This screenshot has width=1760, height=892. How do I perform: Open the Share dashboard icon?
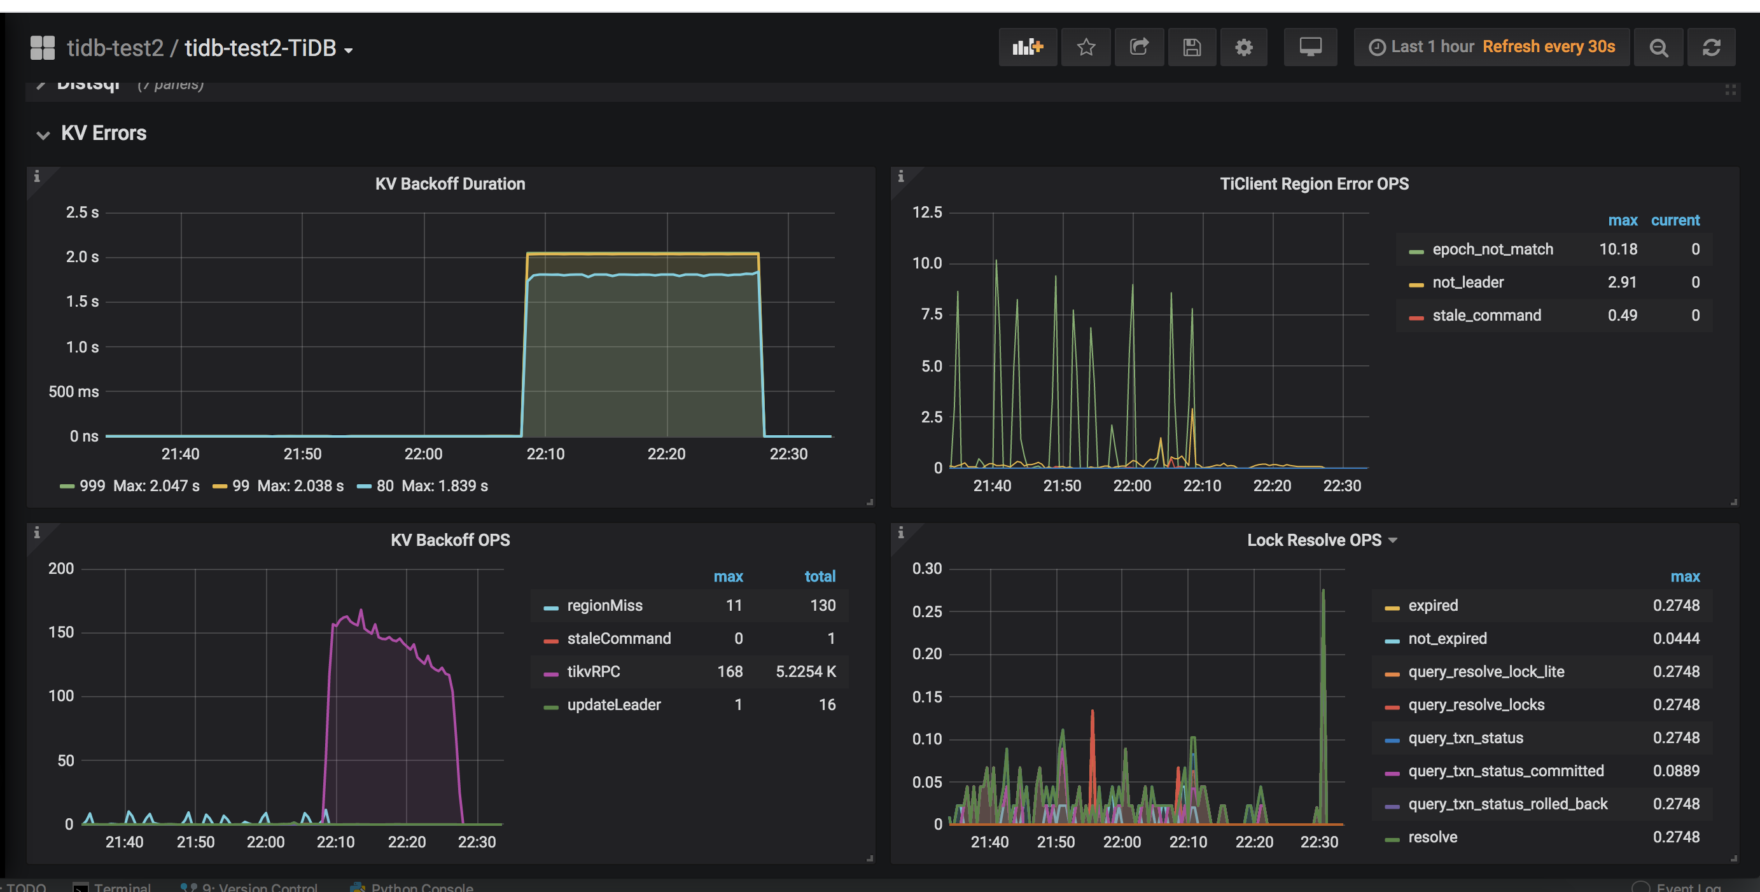[x=1138, y=47]
